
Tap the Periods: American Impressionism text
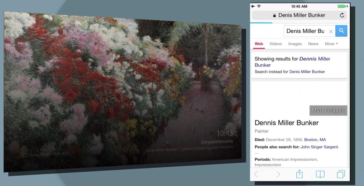point(286,162)
